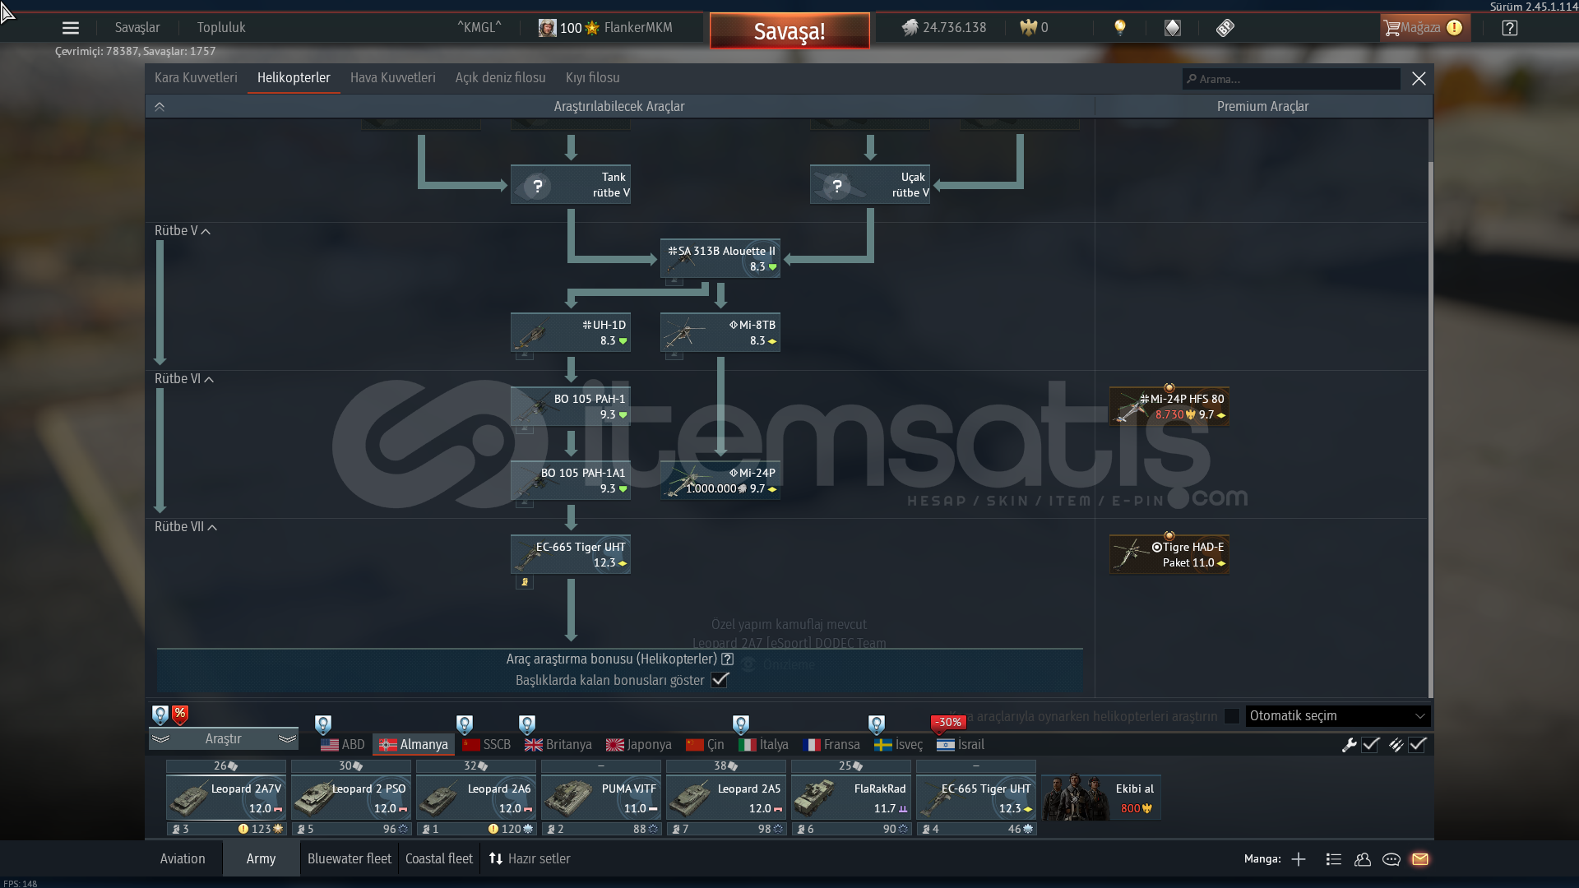Click golden eagles balance icon
Image resolution: width=1579 pixels, height=888 pixels.
[1029, 28]
